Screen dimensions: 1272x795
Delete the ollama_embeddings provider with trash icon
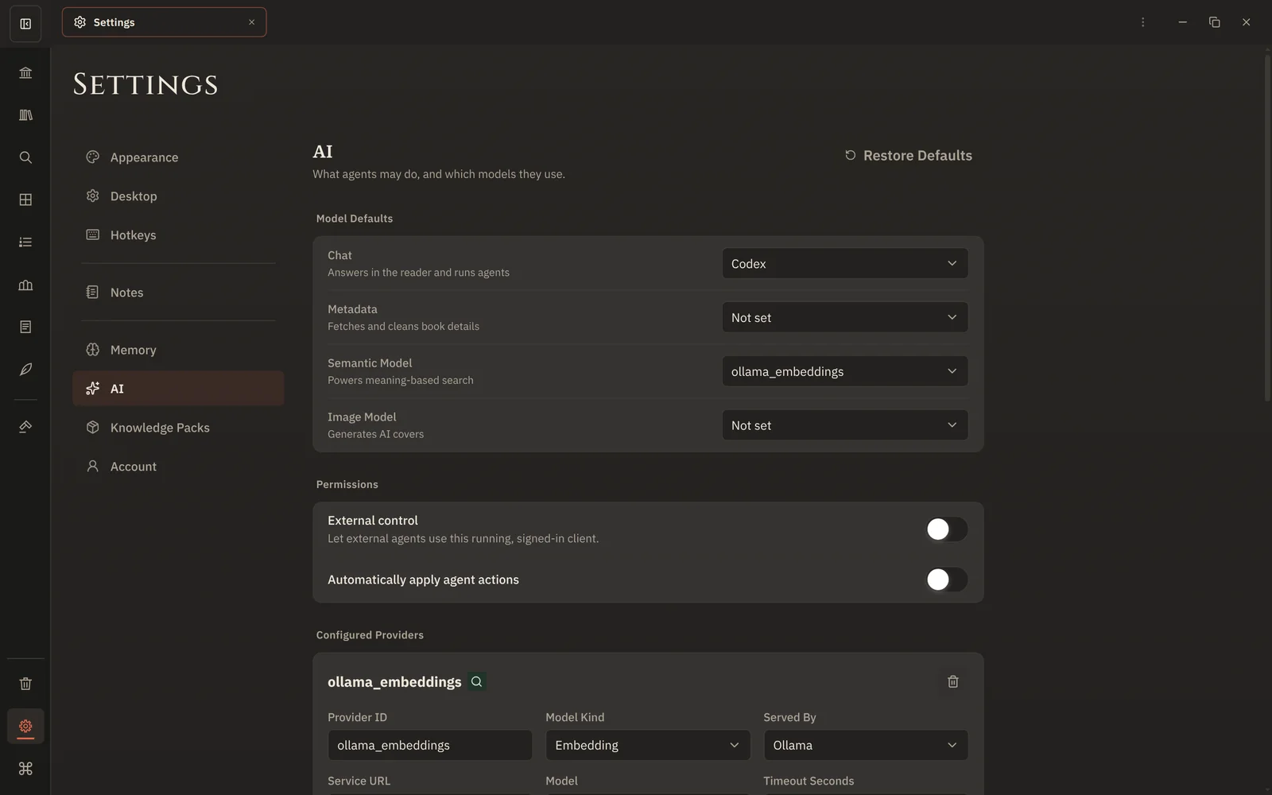pos(952,681)
